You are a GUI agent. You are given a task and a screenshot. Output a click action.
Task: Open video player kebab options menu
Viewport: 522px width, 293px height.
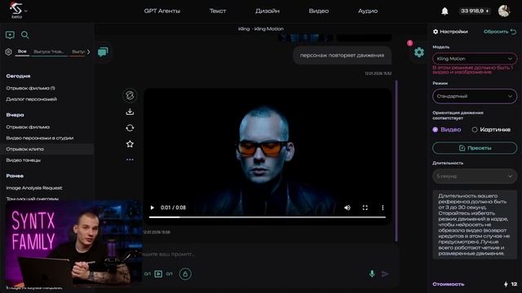click(x=383, y=208)
